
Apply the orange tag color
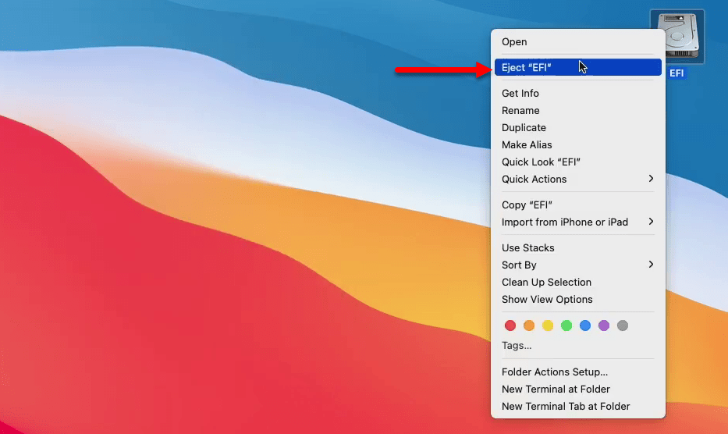coord(529,325)
